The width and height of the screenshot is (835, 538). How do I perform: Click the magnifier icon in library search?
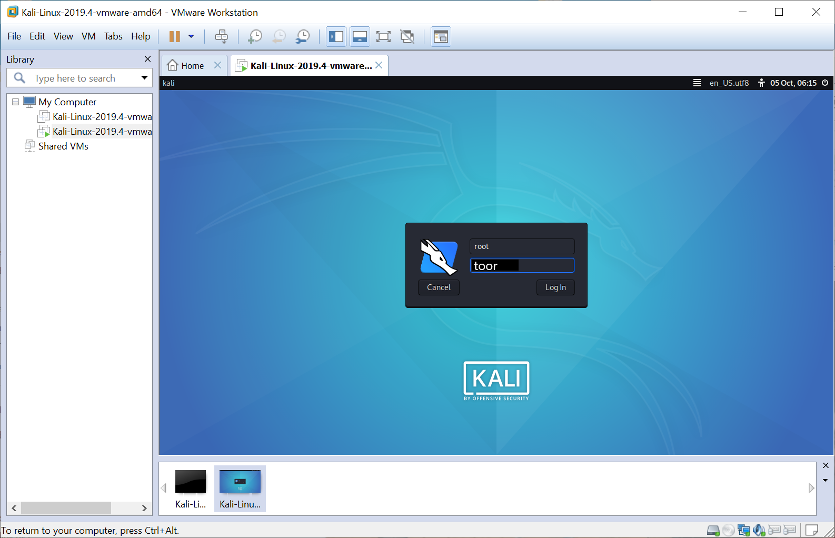pos(19,78)
